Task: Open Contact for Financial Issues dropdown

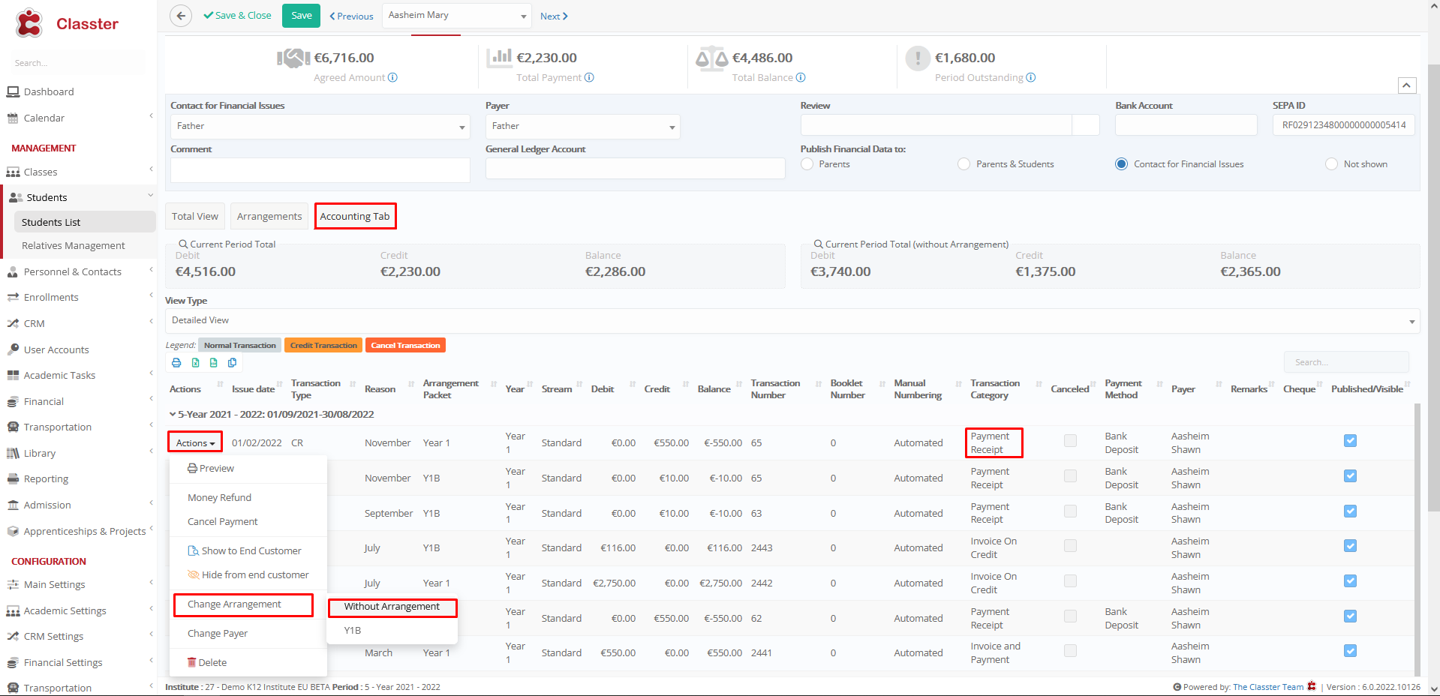Action: pos(320,126)
